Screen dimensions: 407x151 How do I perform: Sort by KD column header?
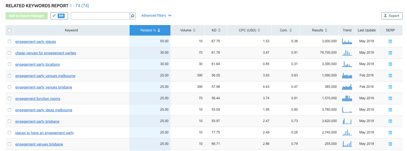216,30
